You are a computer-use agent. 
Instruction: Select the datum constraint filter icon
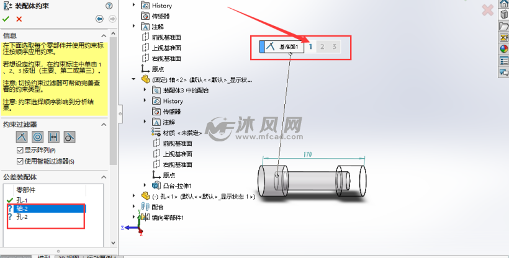(22, 137)
